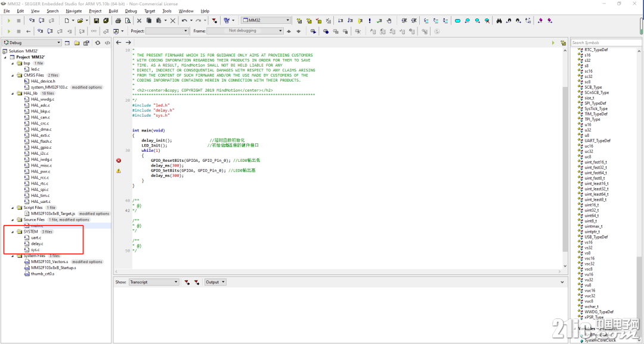Select thumb_crt0.s in System Files
This screenshot has height=344, width=644.
coord(43,274)
